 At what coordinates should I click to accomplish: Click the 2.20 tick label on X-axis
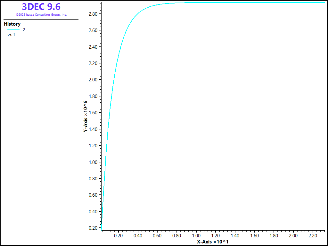[x=313, y=236]
